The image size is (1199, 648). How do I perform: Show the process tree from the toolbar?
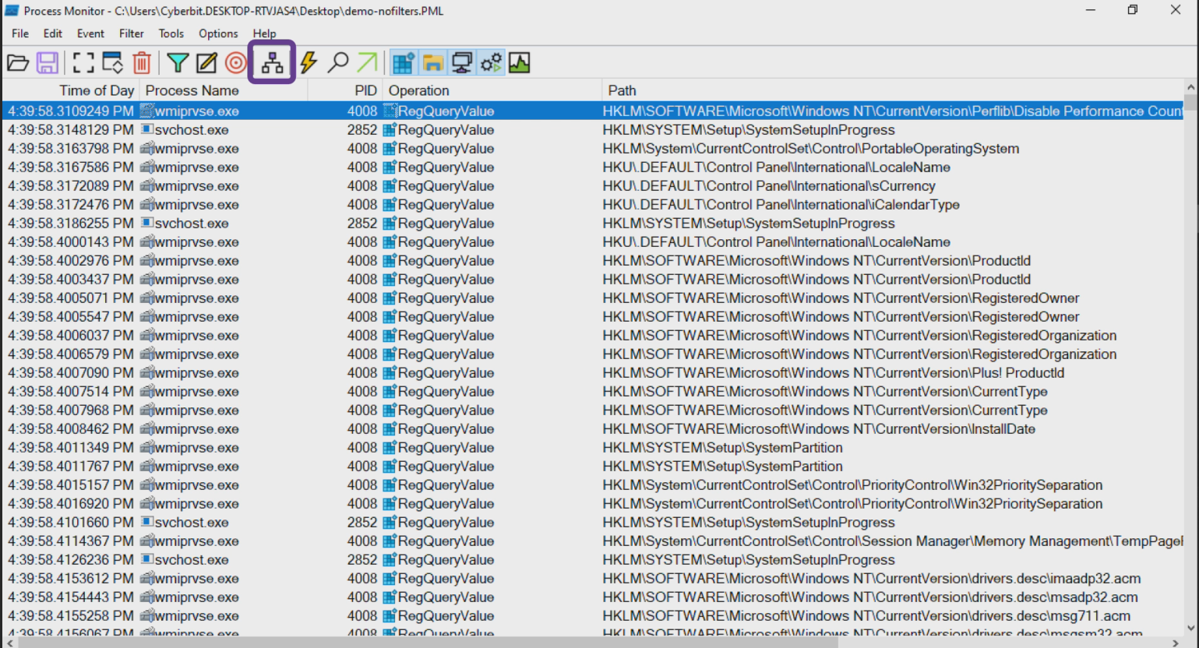(x=272, y=63)
